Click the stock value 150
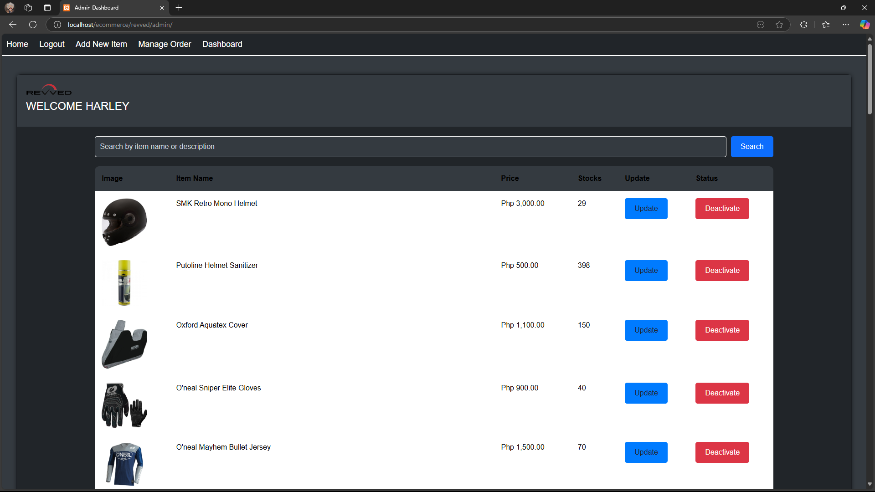Image resolution: width=875 pixels, height=492 pixels. pos(584,325)
